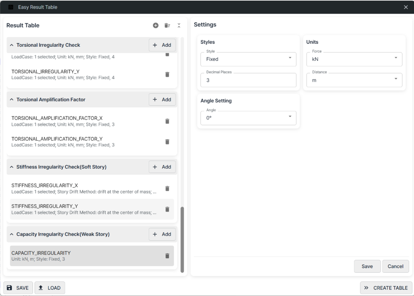Collapse the Torsional Amplification Factor section
Viewport: 414px width, 296px height.
[11, 100]
